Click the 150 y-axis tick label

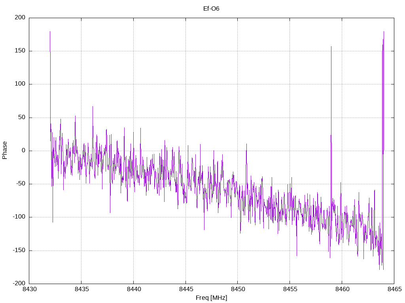(x=20, y=51)
